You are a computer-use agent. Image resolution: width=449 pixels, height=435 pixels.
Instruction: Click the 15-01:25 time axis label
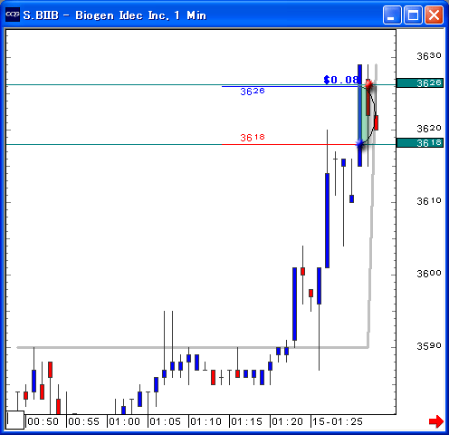click(338, 421)
